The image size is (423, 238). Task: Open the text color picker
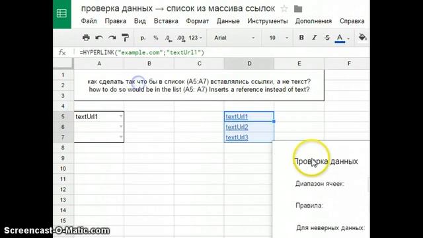click(340, 38)
